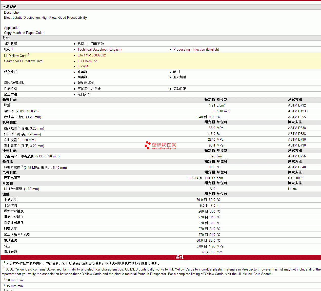Click the 背压 back pressure row
The image size is (321, 291).
click(x=160, y=246)
